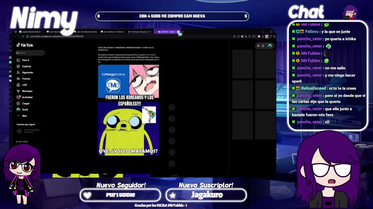The width and height of the screenshot is (373, 209).
Task: Click the © 2026 TikTok footer text
Action: tap(22, 142)
